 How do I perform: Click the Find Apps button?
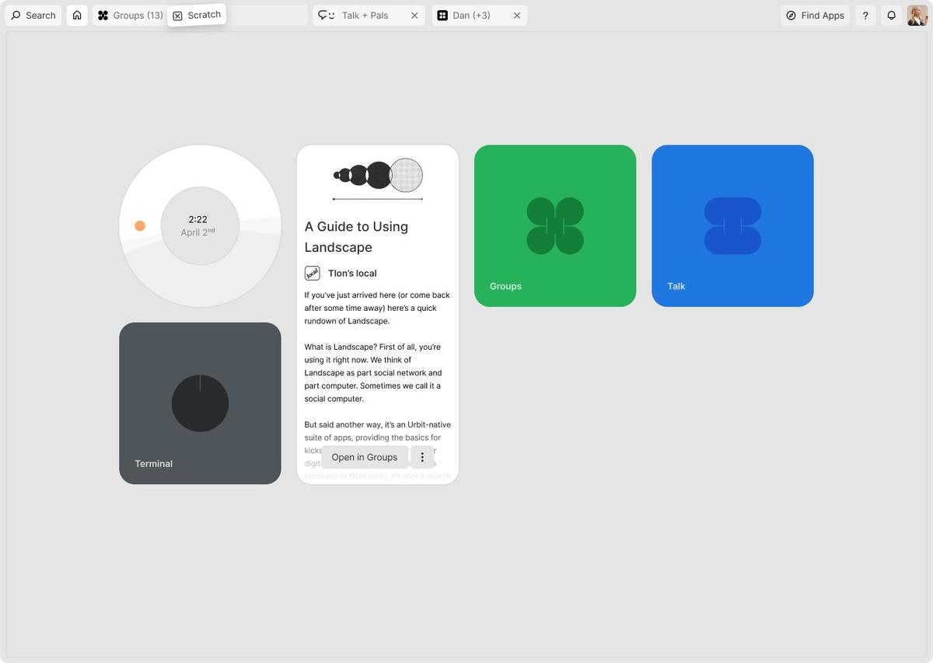(815, 16)
